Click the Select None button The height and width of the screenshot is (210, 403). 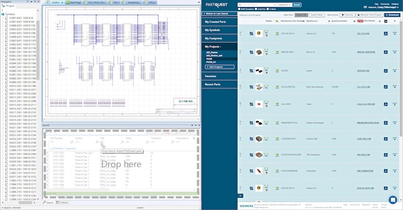click(317, 15)
